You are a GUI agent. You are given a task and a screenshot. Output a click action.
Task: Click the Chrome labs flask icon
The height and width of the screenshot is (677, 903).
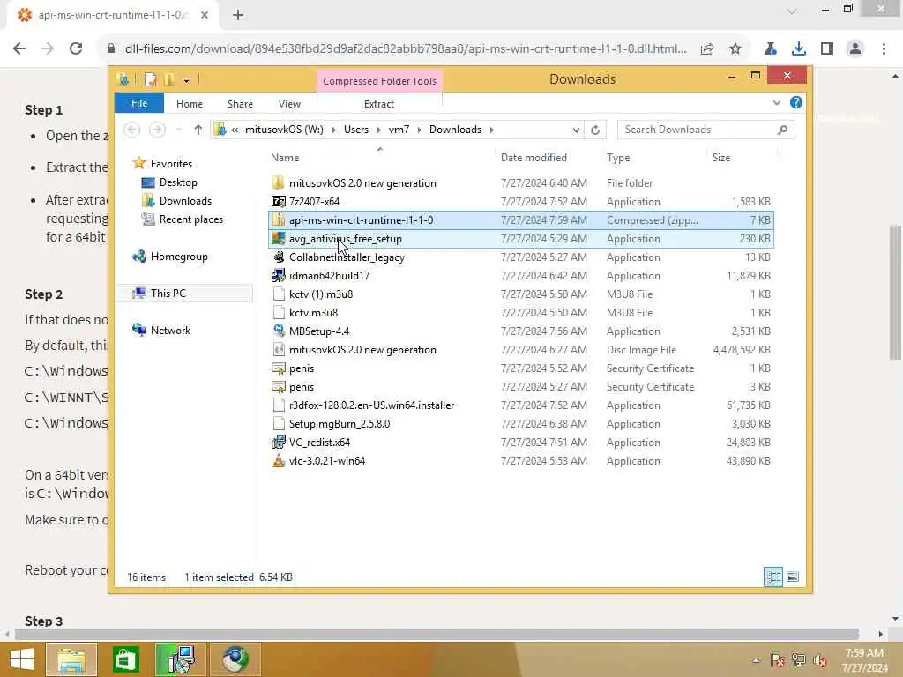tap(771, 49)
